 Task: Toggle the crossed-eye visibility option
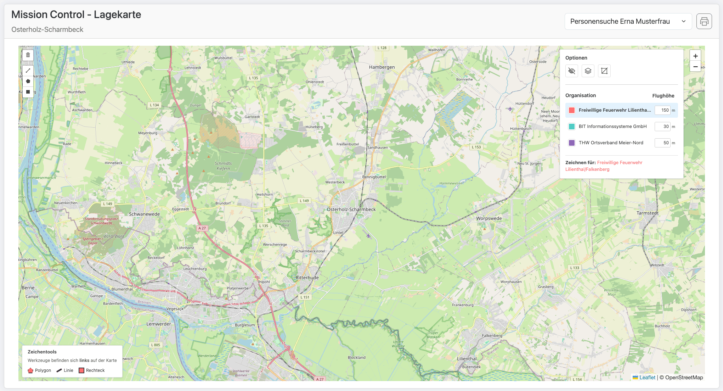(571, 71)
